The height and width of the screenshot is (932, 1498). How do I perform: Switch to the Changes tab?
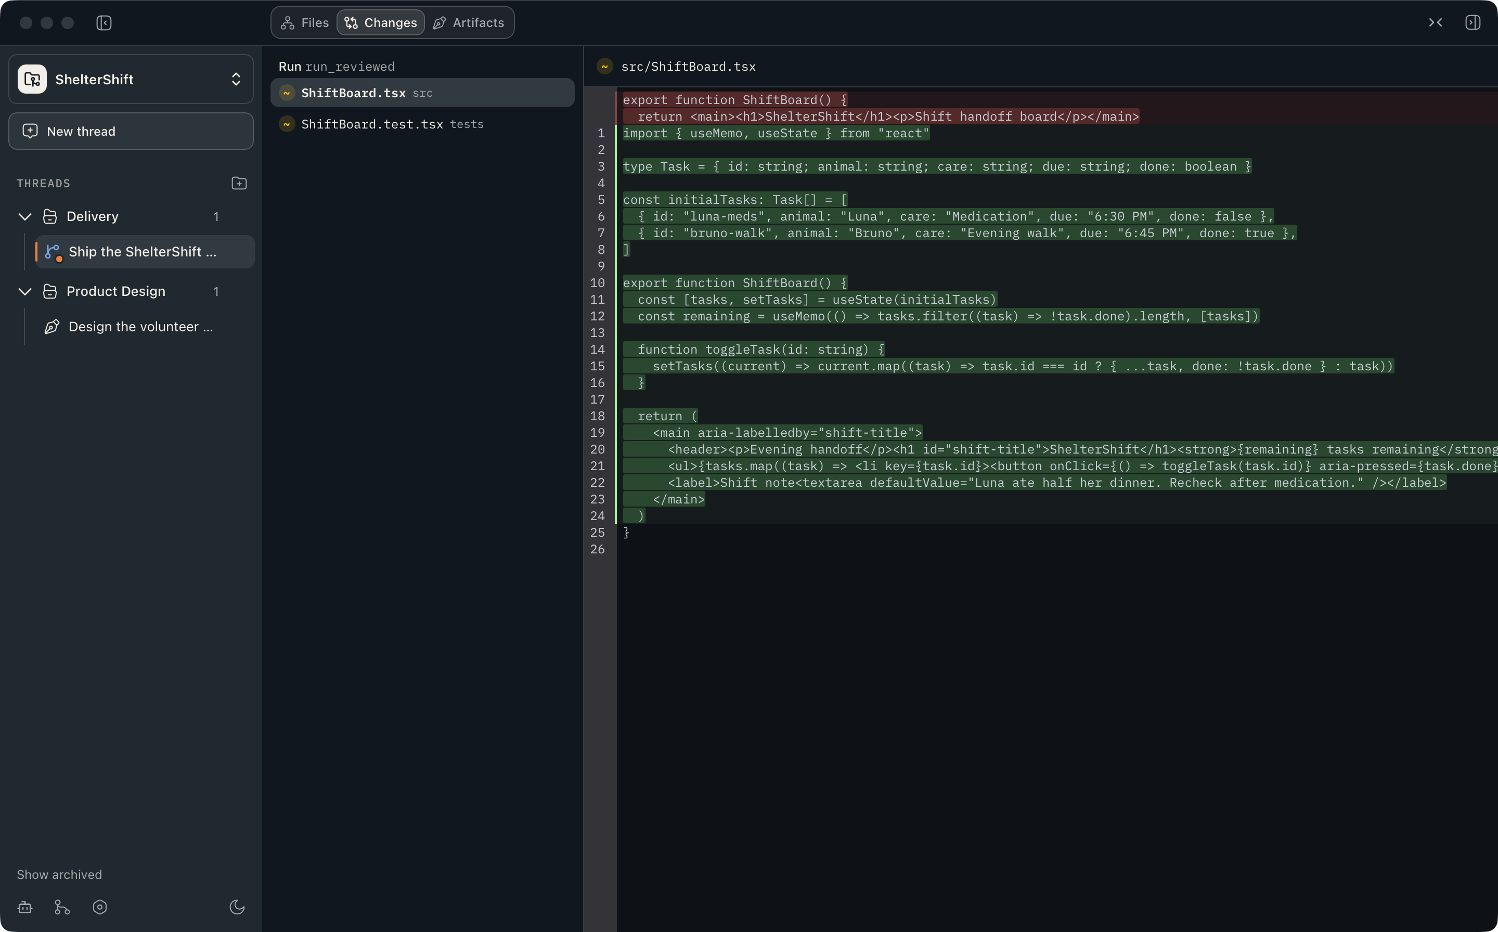pyautogui.click(x=380, y=23)
